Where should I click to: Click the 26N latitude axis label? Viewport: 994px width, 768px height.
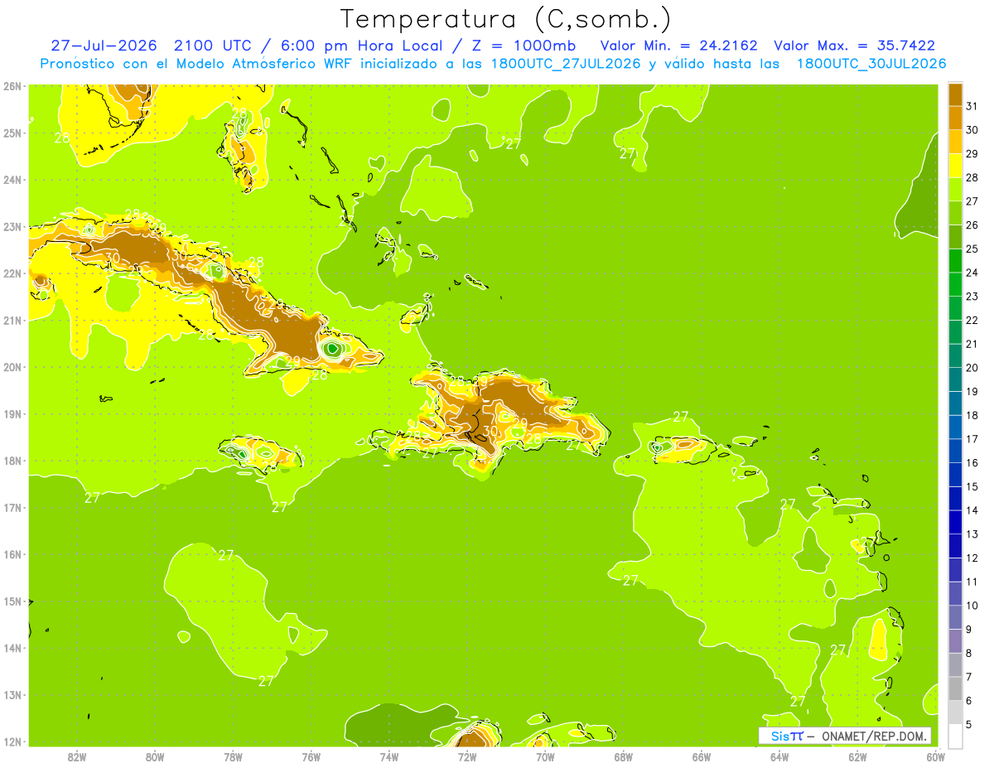(x=12, y=86)
